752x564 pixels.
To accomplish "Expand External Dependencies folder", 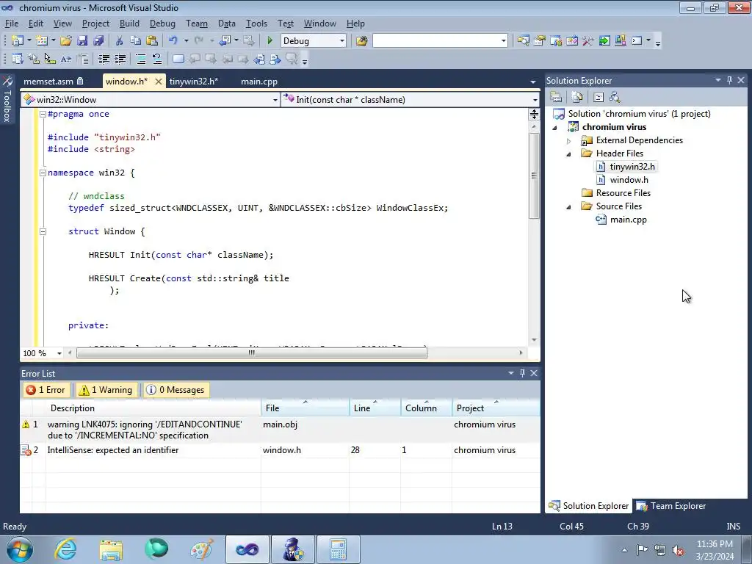I will point(569,140).
